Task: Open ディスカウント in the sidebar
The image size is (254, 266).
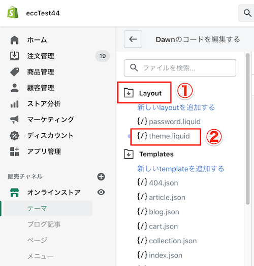Action: tap(50, 136)
